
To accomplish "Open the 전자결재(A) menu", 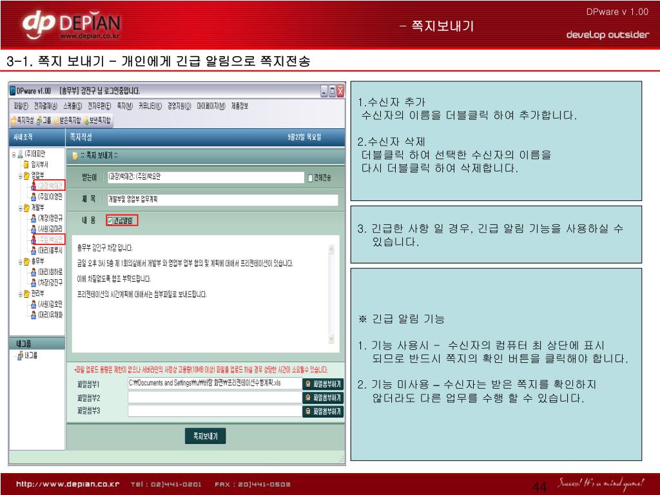I will [x=46, y=106].
